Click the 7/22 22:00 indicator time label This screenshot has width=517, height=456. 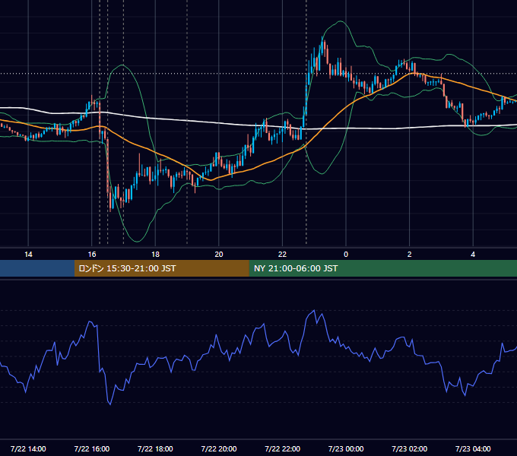[x=283, y=448]
